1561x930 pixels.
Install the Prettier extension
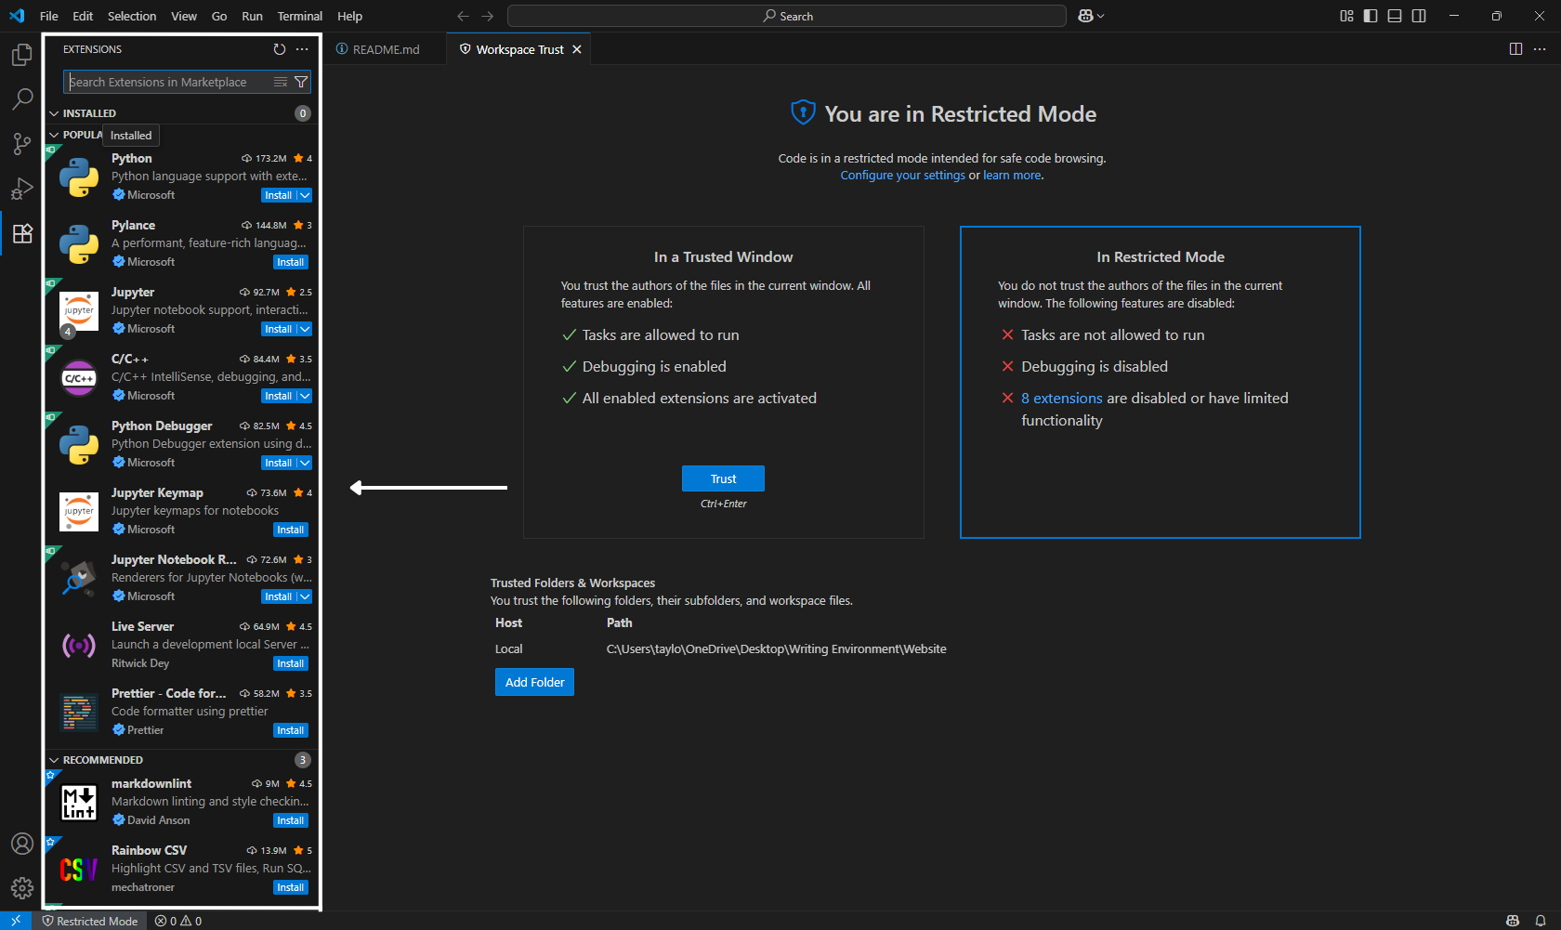tap(290, 730)
